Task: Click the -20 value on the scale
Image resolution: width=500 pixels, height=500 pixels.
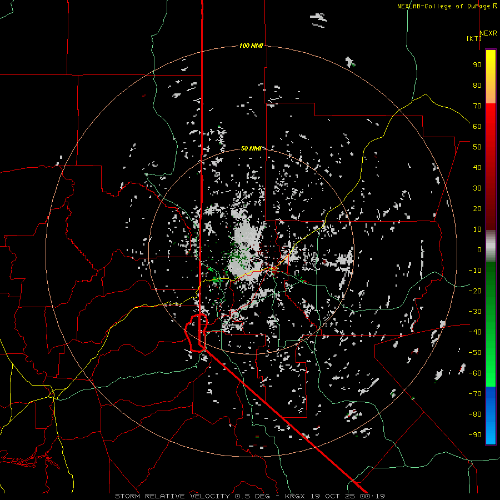Action: coord(475,291)
